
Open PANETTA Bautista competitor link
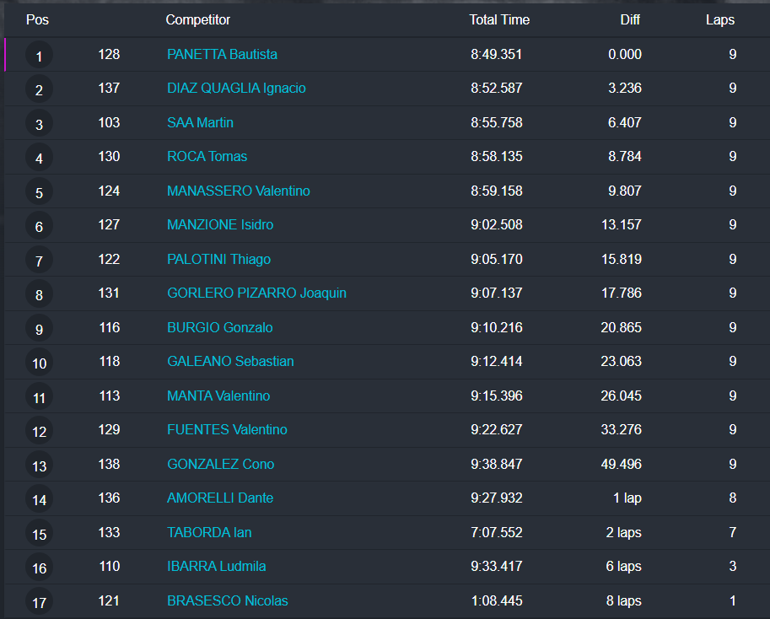click(x=222, y=55)
